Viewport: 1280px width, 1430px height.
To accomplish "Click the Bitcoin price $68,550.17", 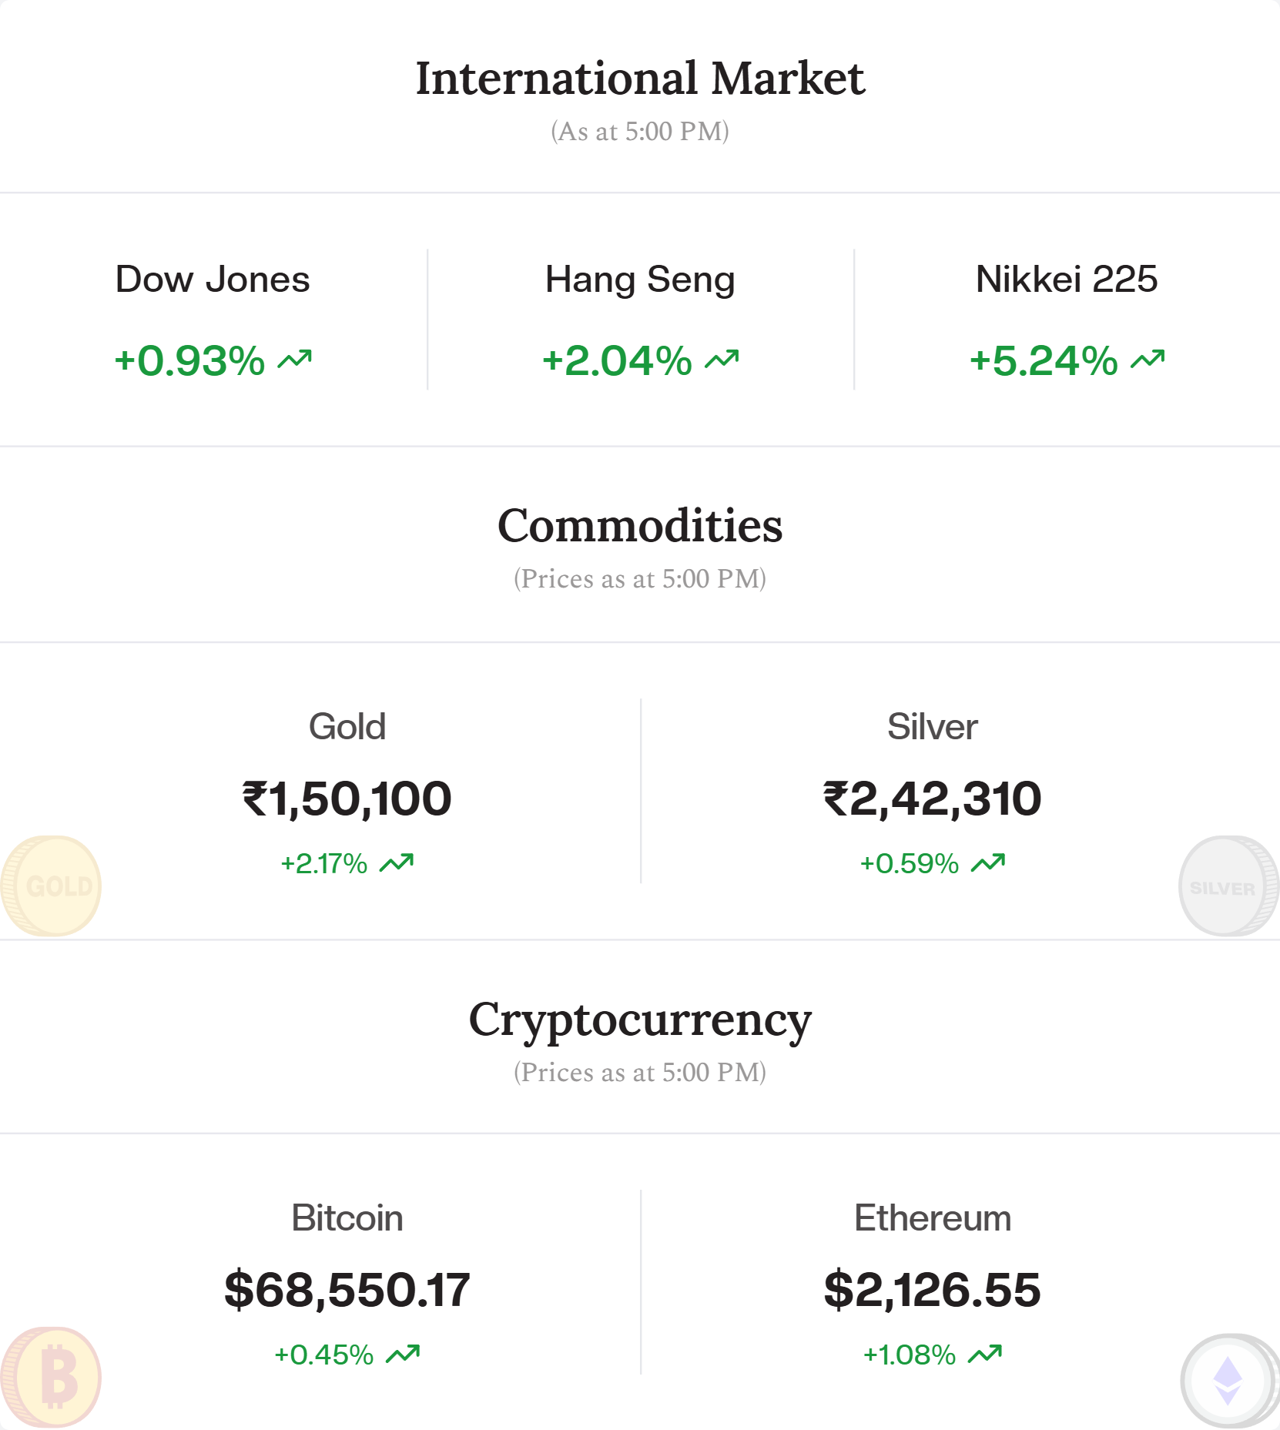I will (x=347, y=1290).
